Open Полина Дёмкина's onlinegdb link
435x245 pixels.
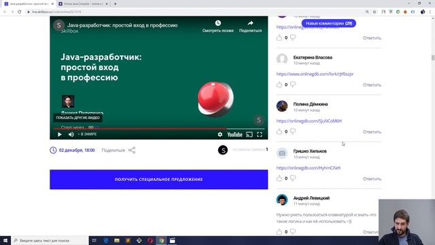(x=309, y=121)
